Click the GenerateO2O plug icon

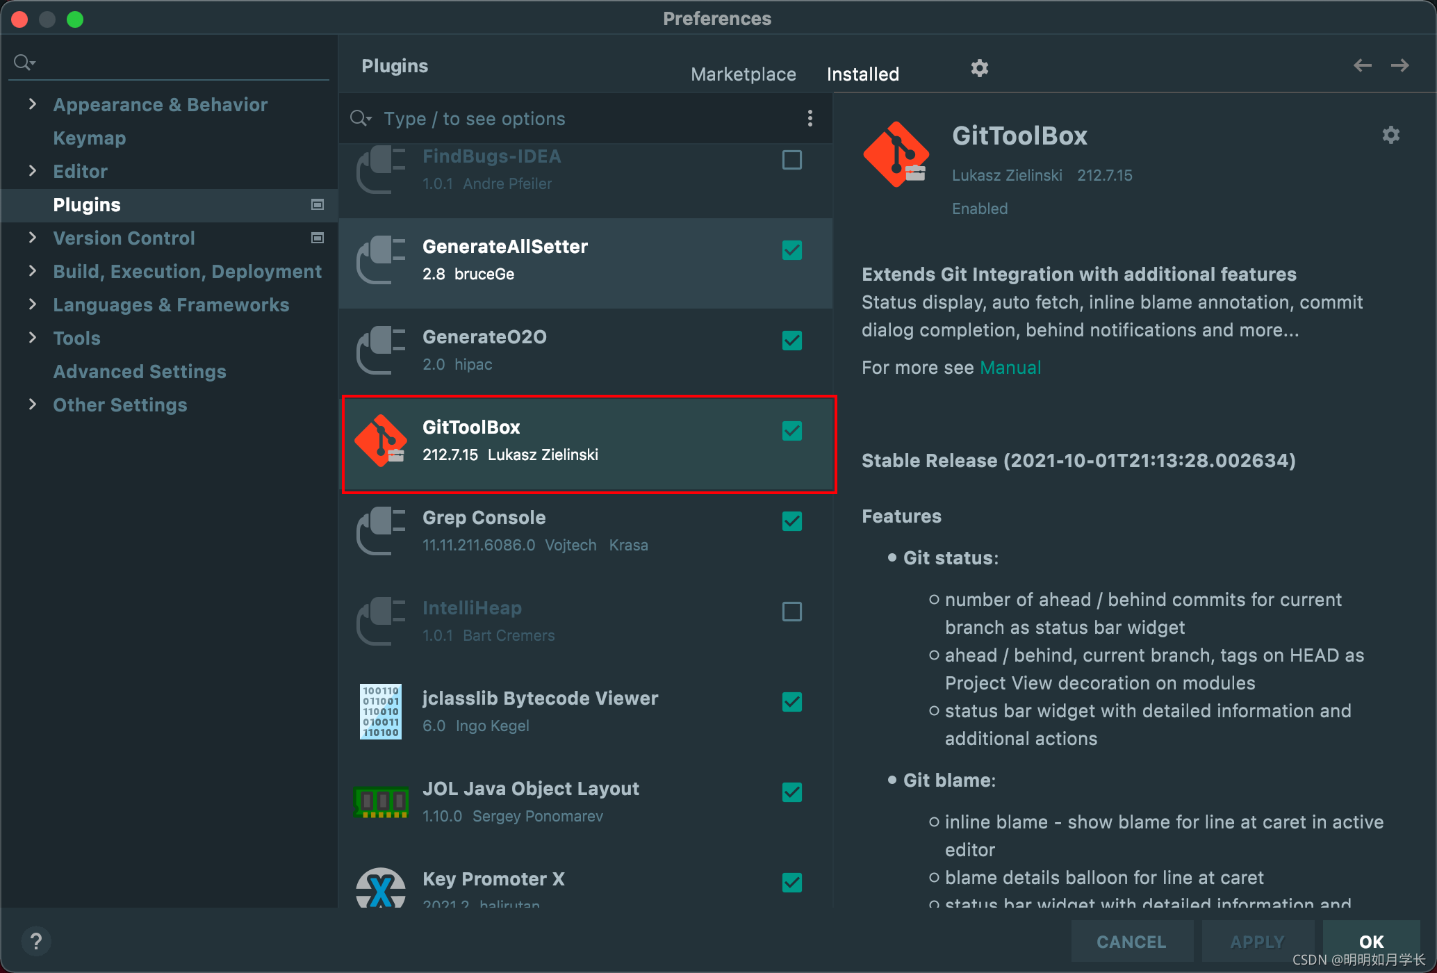(x=381, y=350)
